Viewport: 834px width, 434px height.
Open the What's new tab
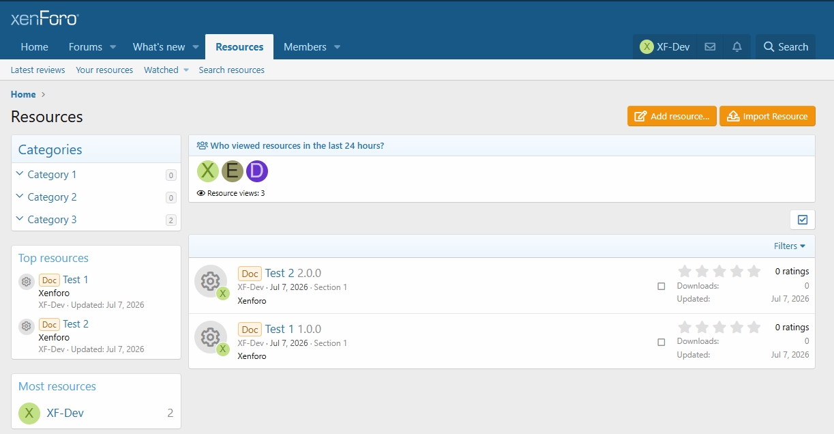159,47
